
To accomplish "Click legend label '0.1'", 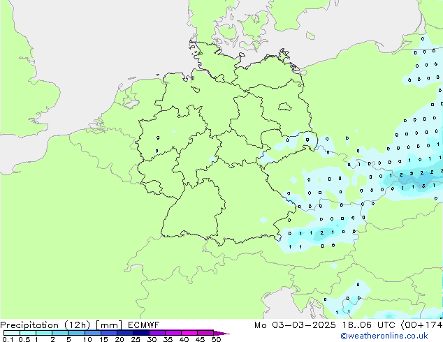I will pyautogui.click(x=8, y=339).
